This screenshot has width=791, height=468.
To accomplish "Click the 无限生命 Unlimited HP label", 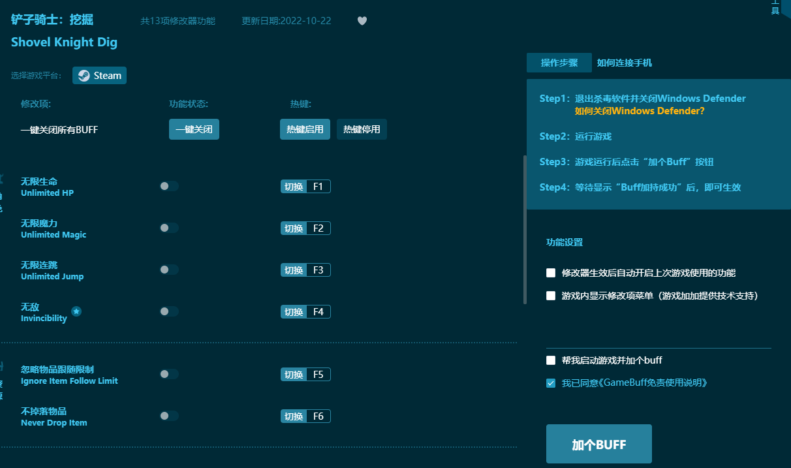I will pyautogui.click(x=47, y=187).
